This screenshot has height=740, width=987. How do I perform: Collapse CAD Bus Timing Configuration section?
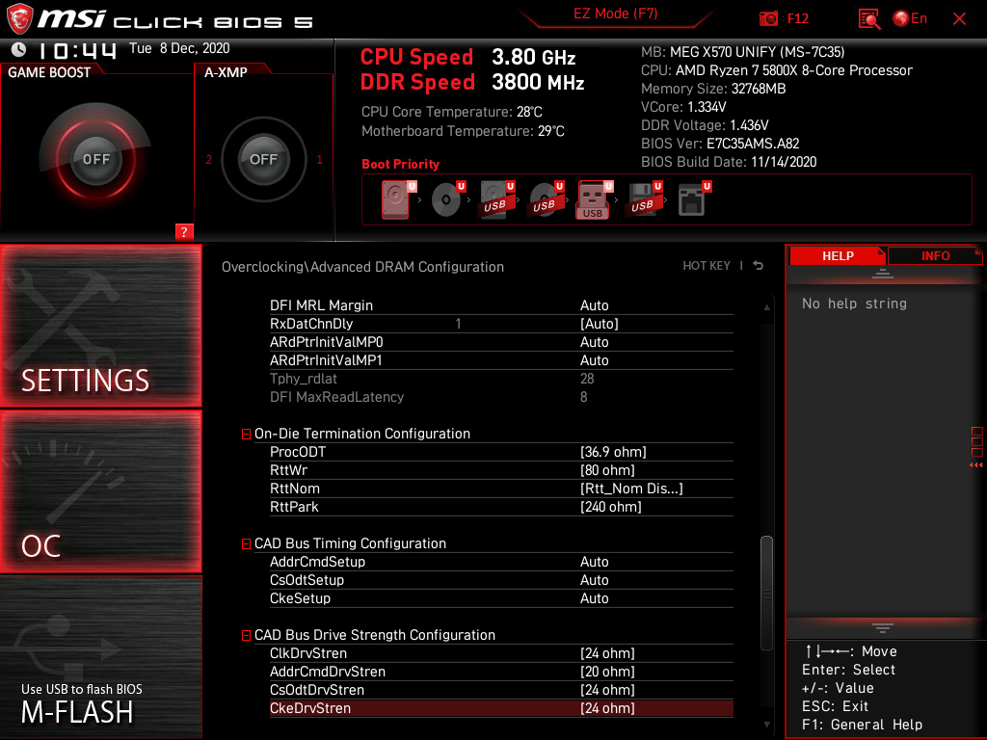pyautogui.click(x=246, y=543)
